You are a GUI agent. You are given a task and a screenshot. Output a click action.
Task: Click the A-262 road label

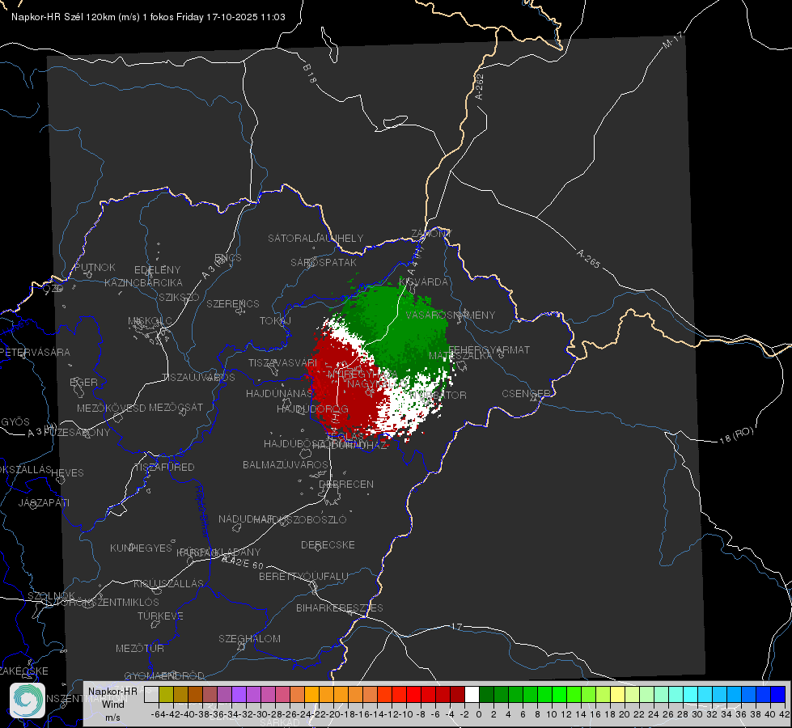click(480, 87)
